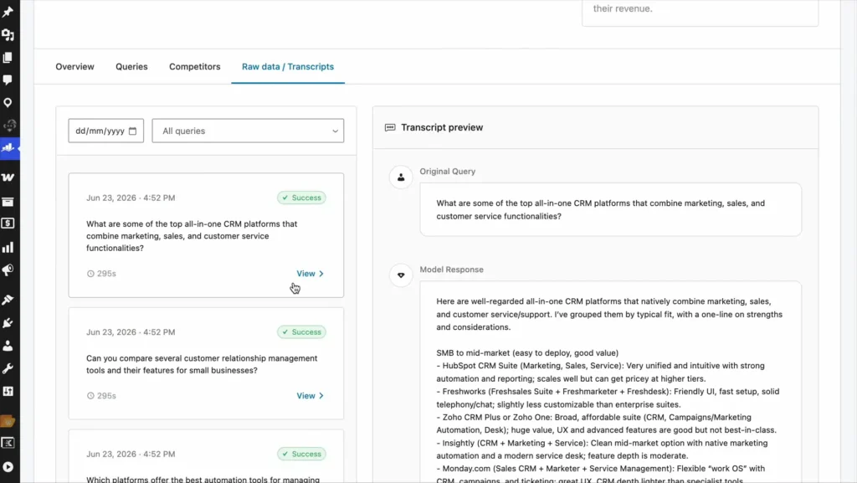This screenshot has width=857, height=483.
Task: Open Plugins plug icon
Action: (x=8, y=323)
